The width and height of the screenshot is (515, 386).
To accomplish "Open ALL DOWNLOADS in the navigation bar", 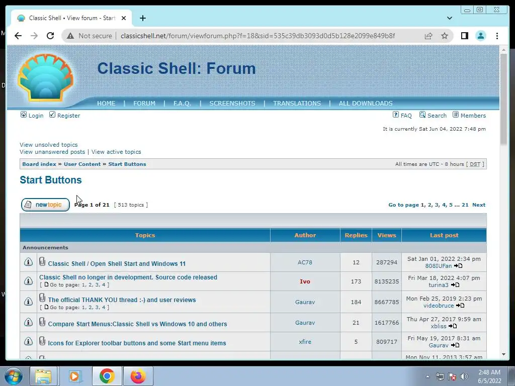I will pos(366,104).
